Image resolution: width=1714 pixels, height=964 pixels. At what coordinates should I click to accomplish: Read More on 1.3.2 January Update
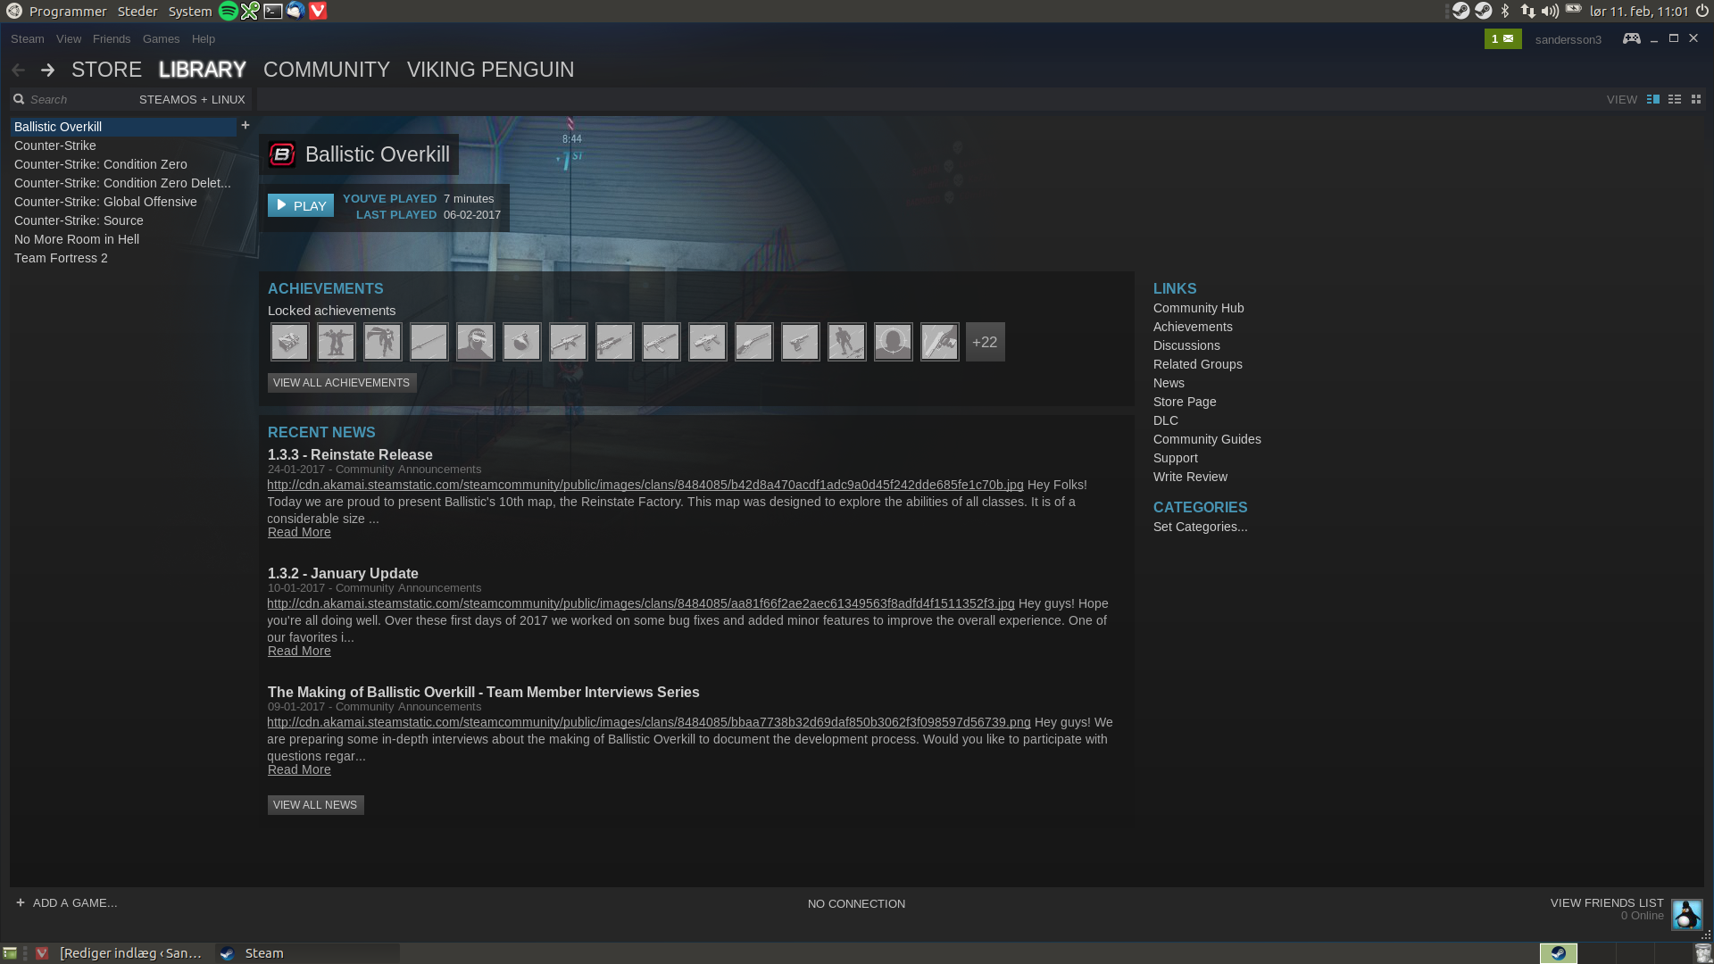[x=299, y=651]
